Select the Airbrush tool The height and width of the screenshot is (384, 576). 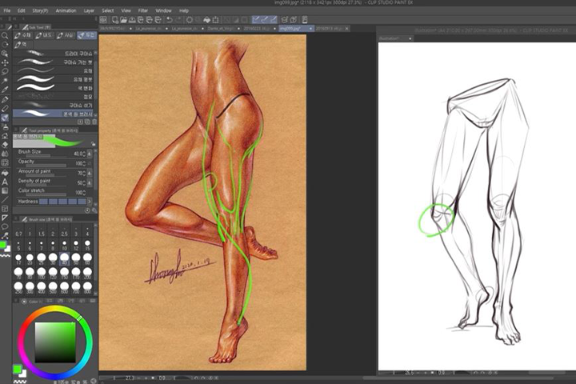pos(5,126)
